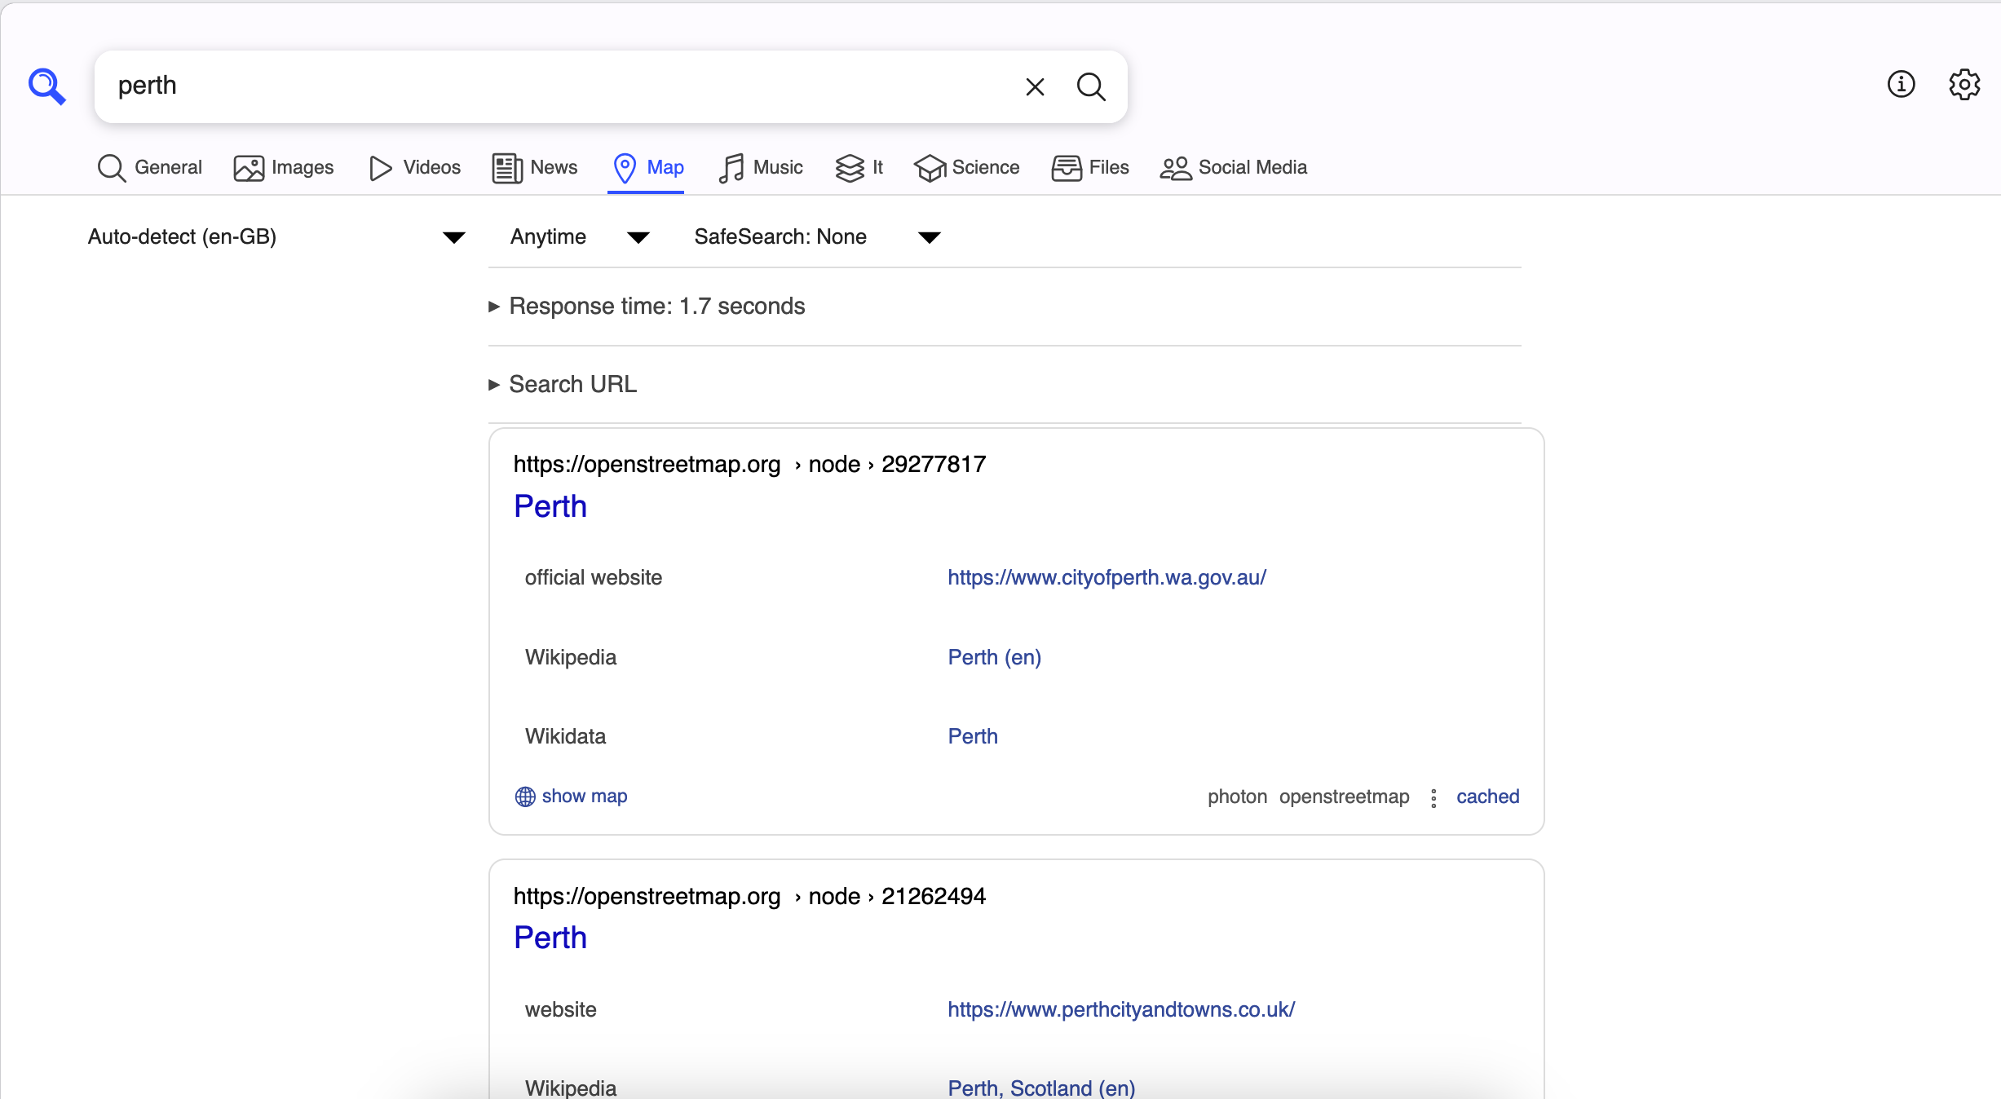
Task: Click the SearXNG magnifier logo
Action: pyautogui.click(x=46, y=86)
